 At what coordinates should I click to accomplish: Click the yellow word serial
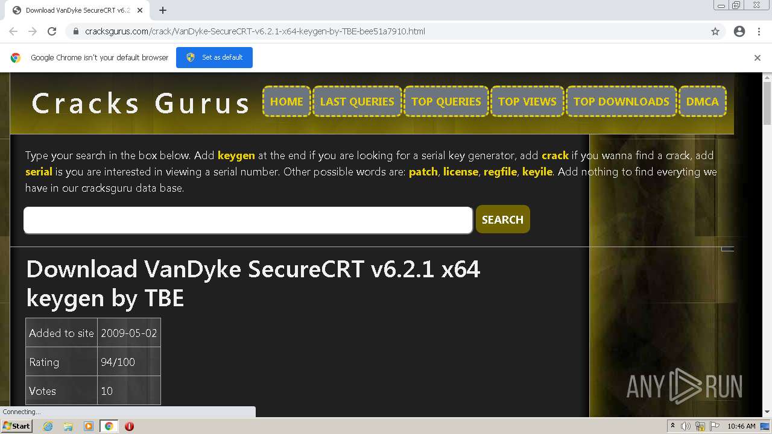click(39, 172)
